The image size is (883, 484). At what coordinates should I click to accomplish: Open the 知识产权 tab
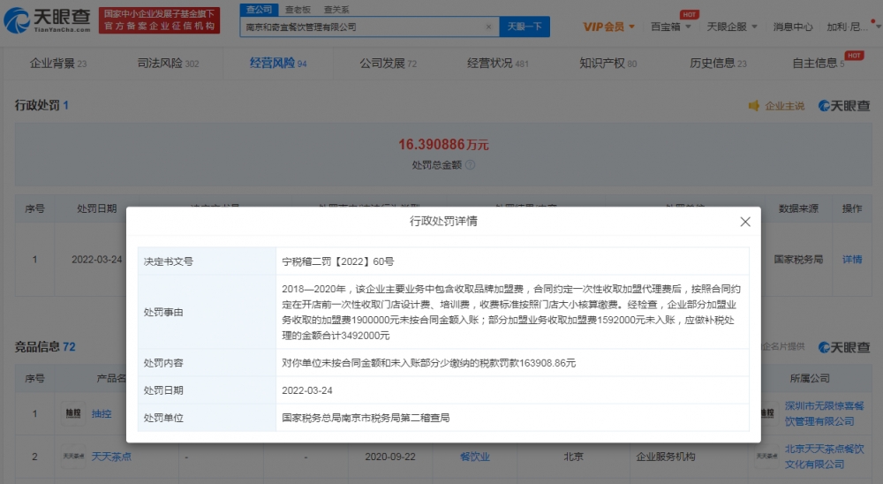pos(608,63)
